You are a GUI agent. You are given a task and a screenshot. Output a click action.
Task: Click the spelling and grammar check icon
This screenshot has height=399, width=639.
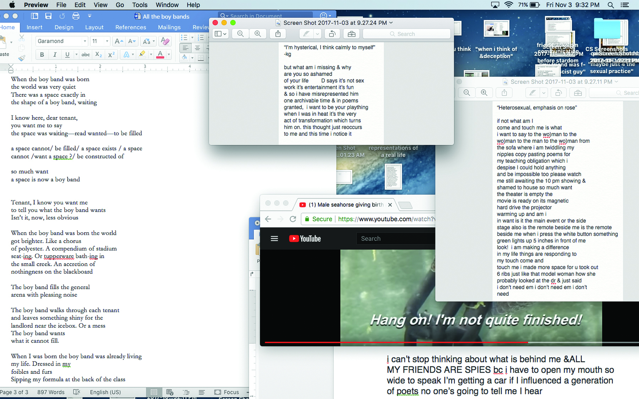click(77, 392)
